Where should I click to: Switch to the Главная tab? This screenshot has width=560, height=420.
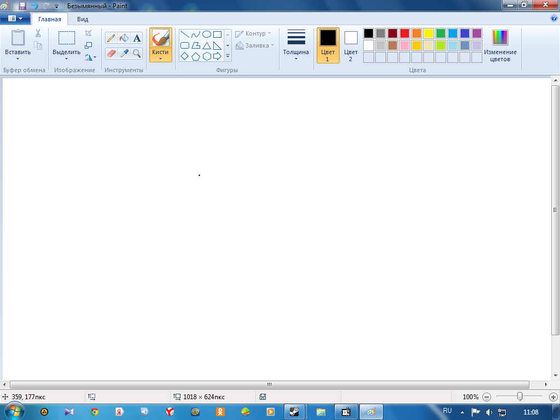pos(50,19)
